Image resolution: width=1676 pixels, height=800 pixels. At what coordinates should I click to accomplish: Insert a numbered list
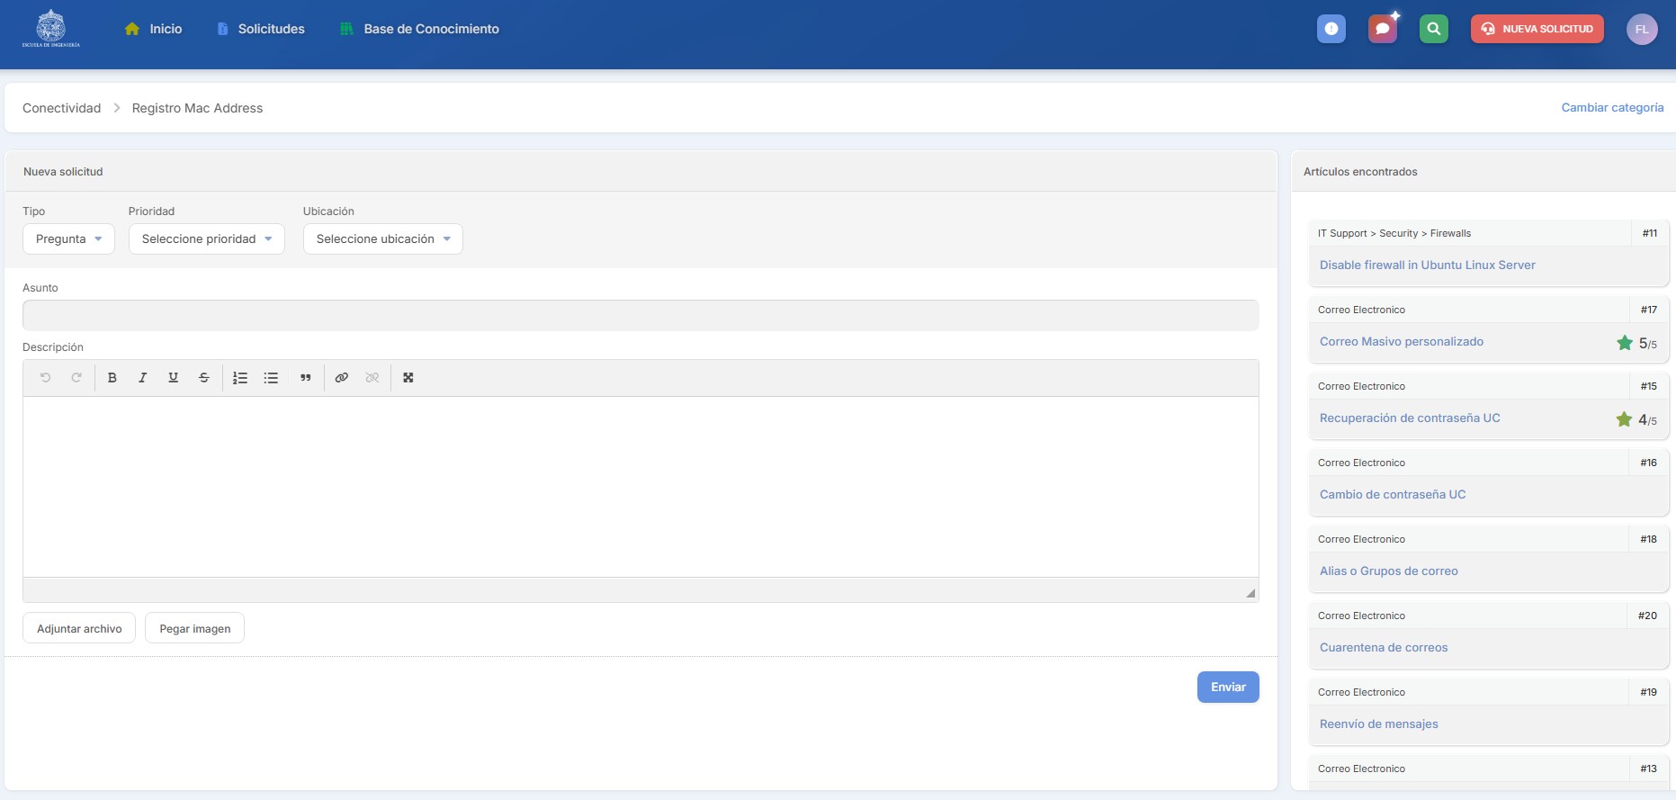pyautogui.click(x=240, y=378)
